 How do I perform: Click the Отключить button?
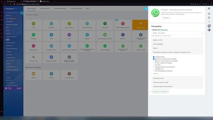[x=166, y=18]
